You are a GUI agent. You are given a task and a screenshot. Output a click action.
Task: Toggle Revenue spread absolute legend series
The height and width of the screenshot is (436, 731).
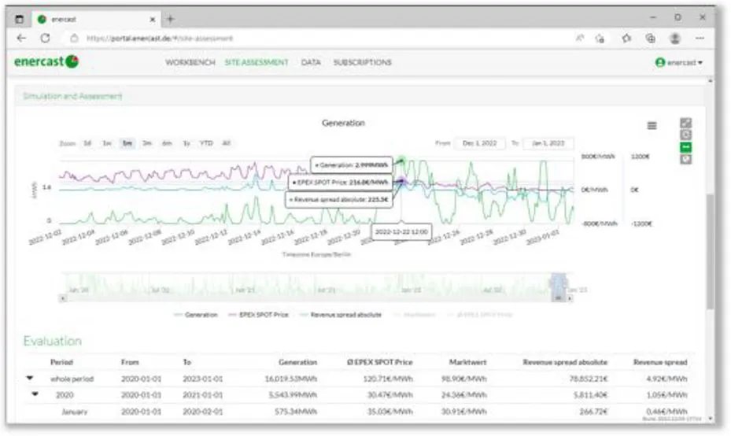pyautogui.click(x=341, y=315)
